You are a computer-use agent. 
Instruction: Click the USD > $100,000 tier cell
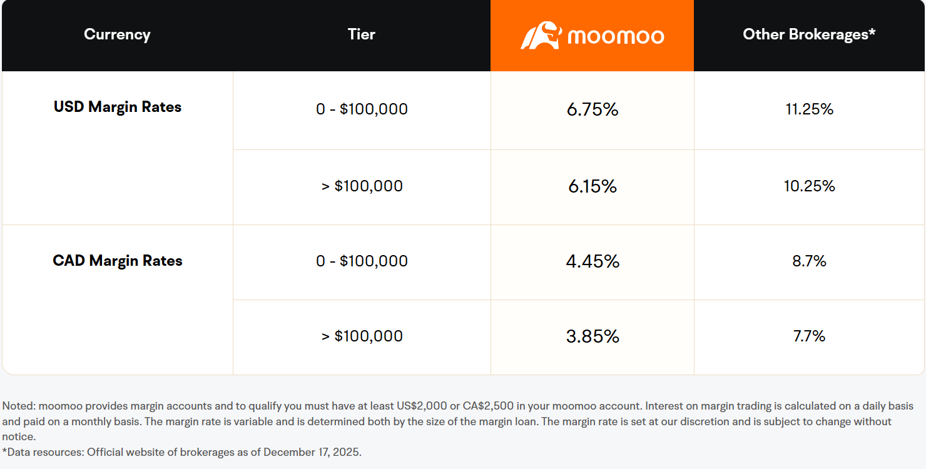click(x=362, y=186)
